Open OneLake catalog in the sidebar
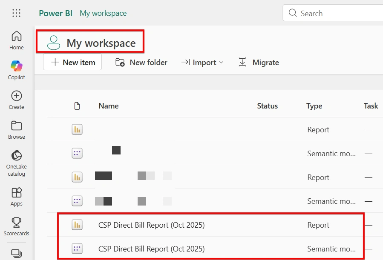Viewport: 383px width, 260px height. tap(16, 163)
